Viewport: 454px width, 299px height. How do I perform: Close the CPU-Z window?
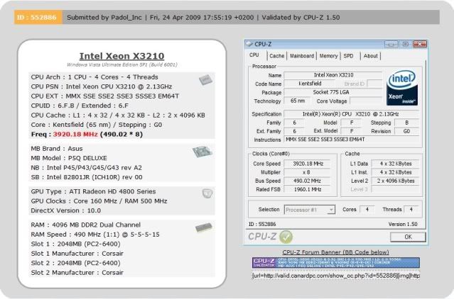(x=420, y=44)
